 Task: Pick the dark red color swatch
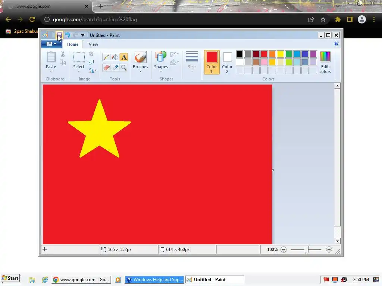click(x=256, y=54)
